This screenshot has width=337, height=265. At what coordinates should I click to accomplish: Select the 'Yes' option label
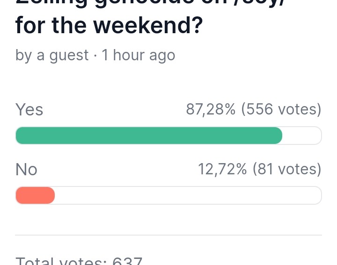coord(29,109)
